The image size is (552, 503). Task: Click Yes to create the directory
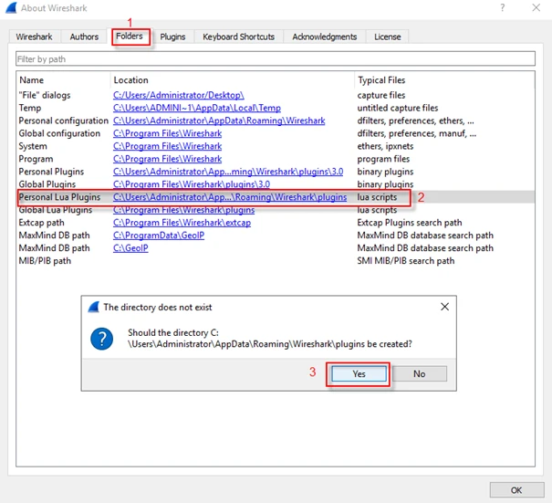click(x=358, y=373)
